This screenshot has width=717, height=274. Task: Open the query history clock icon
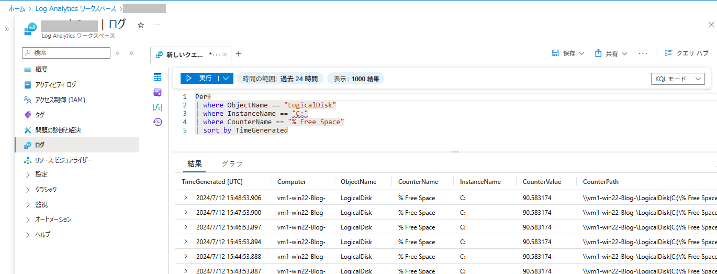pyautogui.click(x=158, y=122)
